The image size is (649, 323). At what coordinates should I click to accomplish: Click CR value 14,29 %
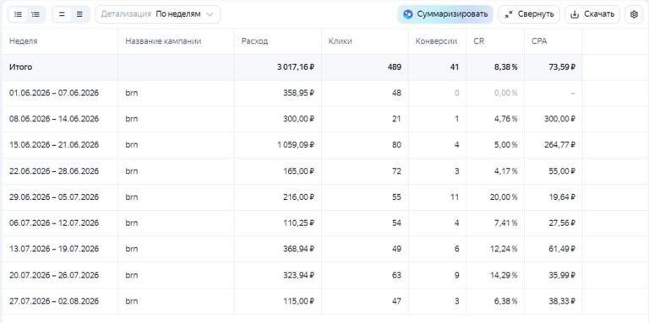point(504,275)
